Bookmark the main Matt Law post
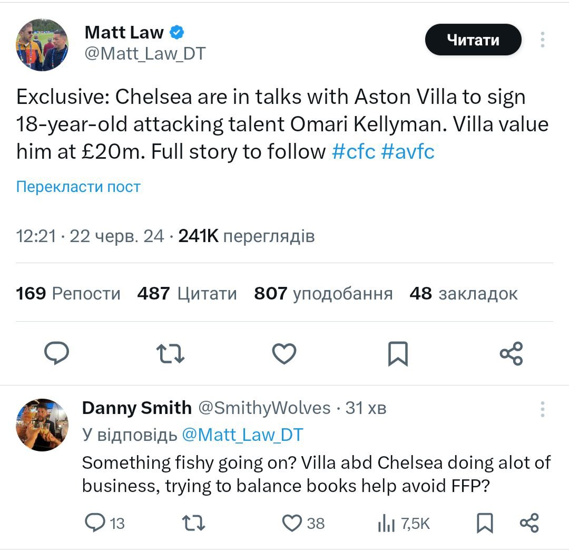Image resolution: width=569 pixels, height=550 pixels. (x=398, y=353)
